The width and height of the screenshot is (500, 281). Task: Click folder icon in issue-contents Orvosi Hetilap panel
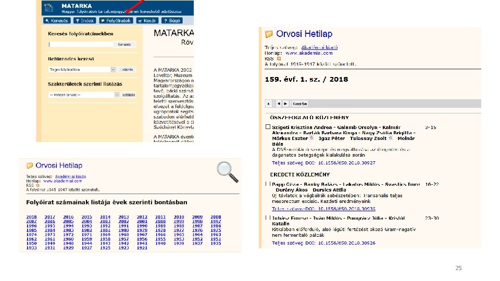click(269, 34)
